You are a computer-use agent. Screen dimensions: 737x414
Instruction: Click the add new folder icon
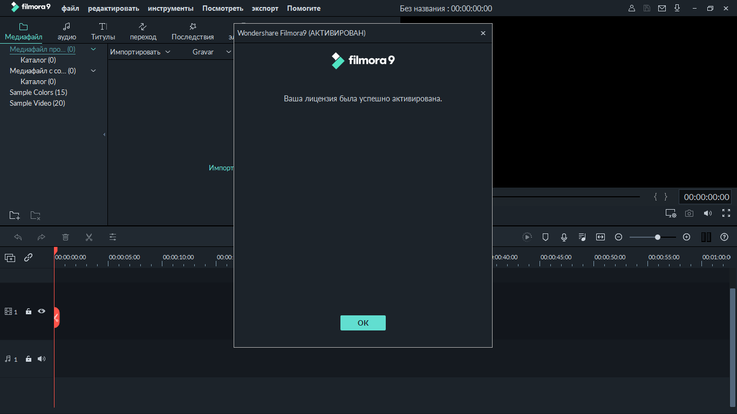(15, 216)
